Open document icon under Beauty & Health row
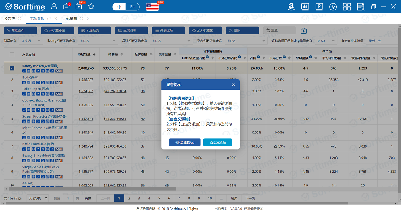 [48, 160]
